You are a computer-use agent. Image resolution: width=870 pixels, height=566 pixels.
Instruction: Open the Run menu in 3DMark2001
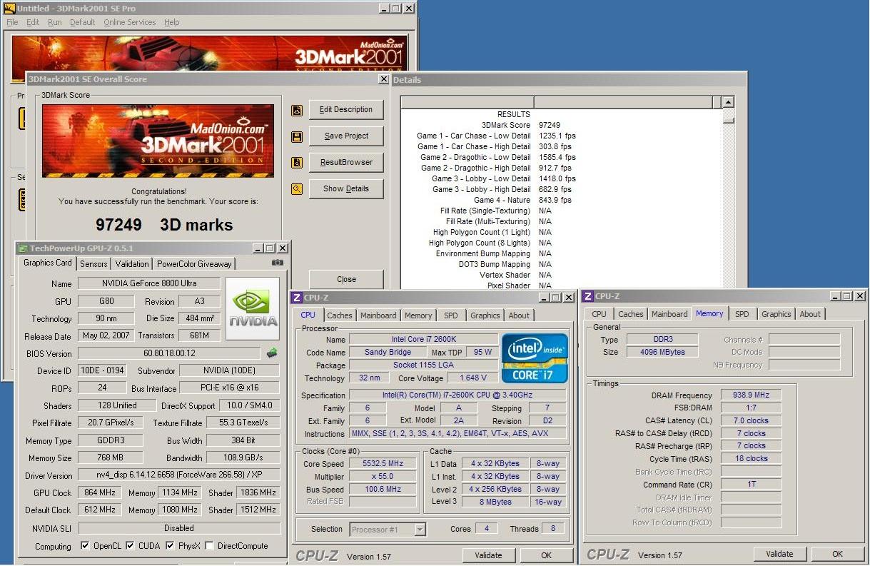(x=55, y=22)
